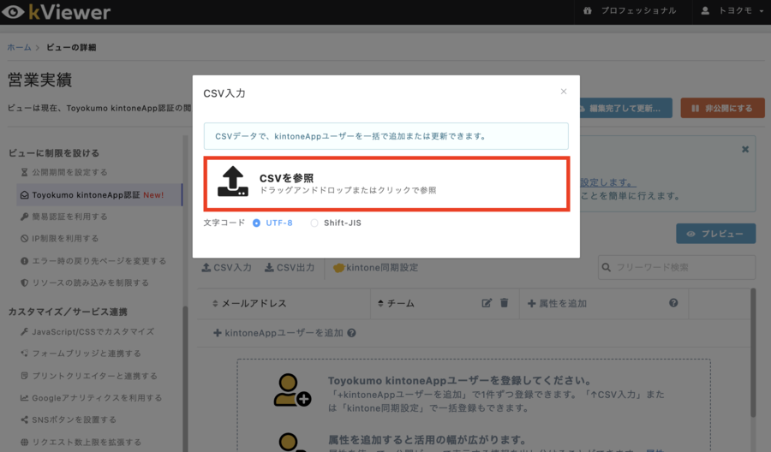Viewport: 771px width, 452px height.
Task: Click the add-user icon in empty state
Action: 291,390
